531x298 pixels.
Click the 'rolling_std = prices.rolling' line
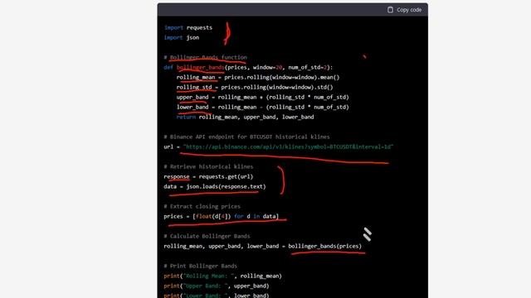point(255,87)
